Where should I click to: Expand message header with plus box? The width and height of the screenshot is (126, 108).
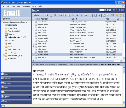[34, 65]
